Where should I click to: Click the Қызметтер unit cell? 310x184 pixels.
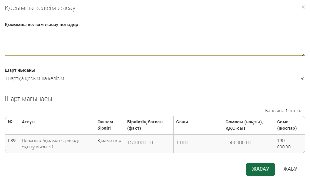(109, 141)
